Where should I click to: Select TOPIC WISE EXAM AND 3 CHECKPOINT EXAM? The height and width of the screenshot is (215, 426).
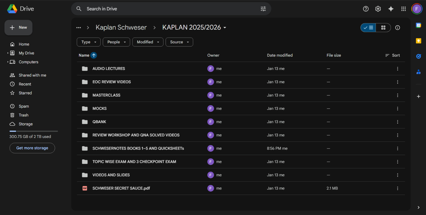241,162
